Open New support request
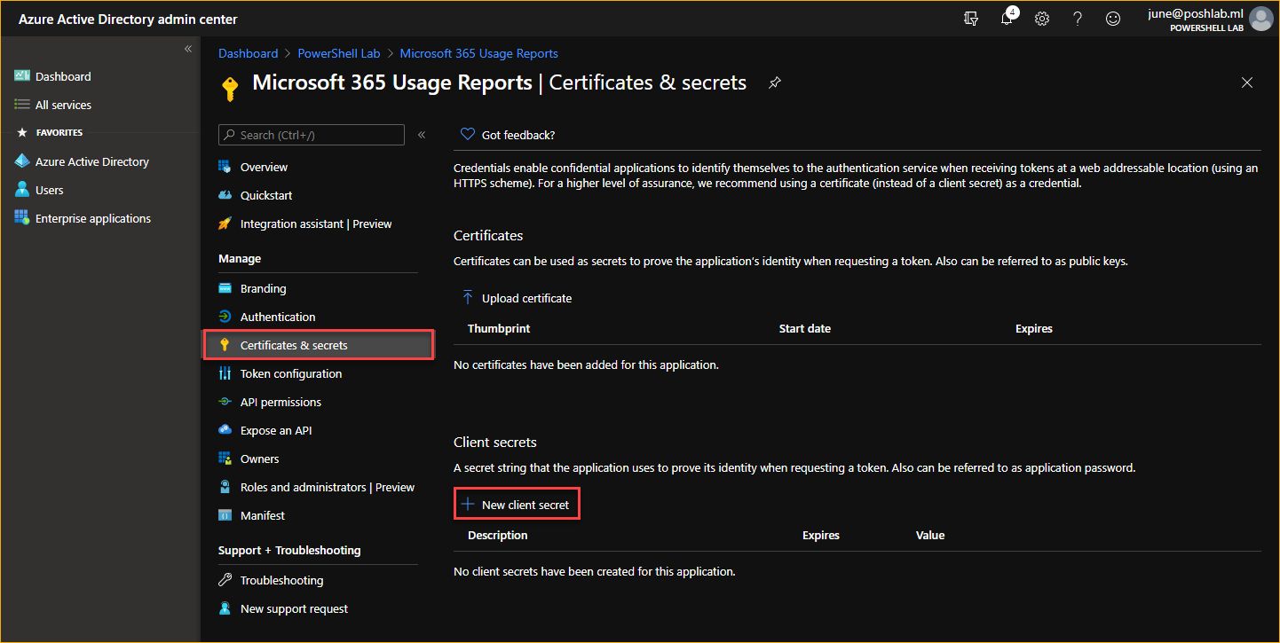 (295, 608)
